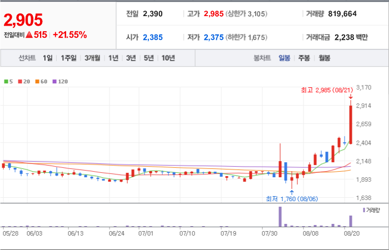Image resolution: width=389 pixels, height=250 pixels.
Task: Click the 08/20 date axis label
Action: [352, 234]
